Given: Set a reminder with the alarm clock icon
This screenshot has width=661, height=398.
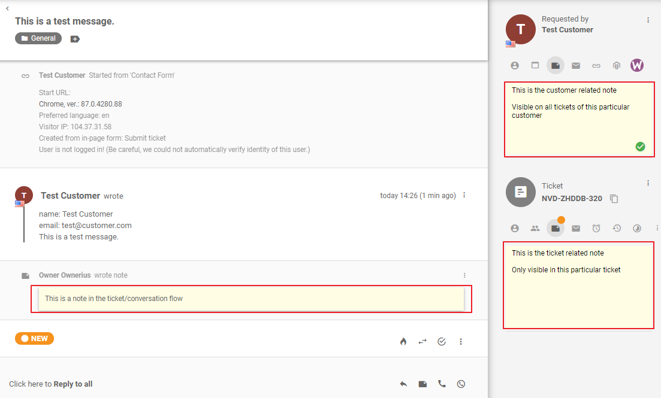Looking at the screenshot, I should coord(596,228).
